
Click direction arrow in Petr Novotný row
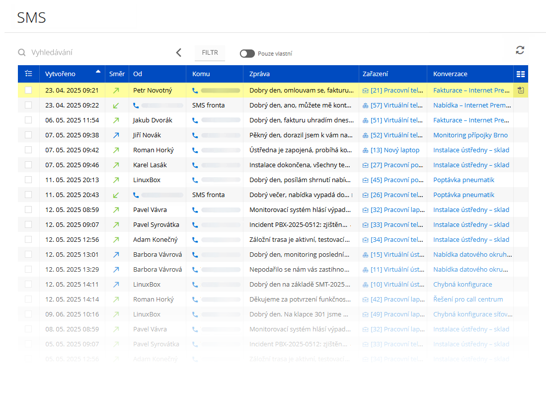point(116,91)
